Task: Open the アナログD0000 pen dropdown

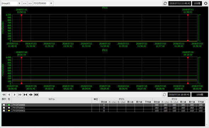Action: point(43,3)
